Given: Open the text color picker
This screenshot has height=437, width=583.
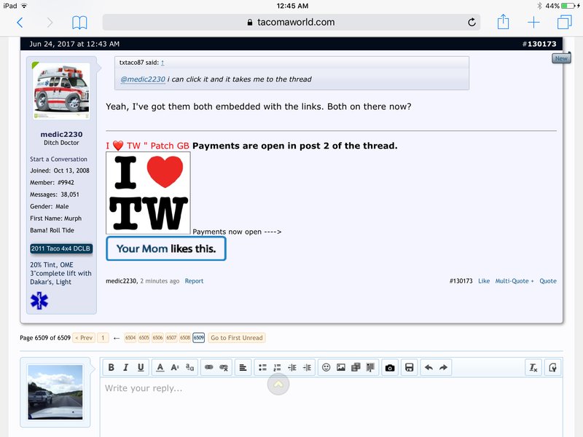Looking at the screenshot, I should click(160, 368).
